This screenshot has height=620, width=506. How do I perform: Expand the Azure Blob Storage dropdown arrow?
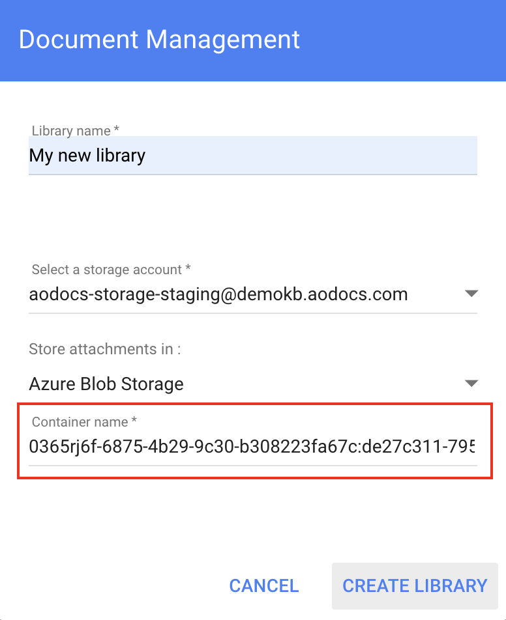471,384
